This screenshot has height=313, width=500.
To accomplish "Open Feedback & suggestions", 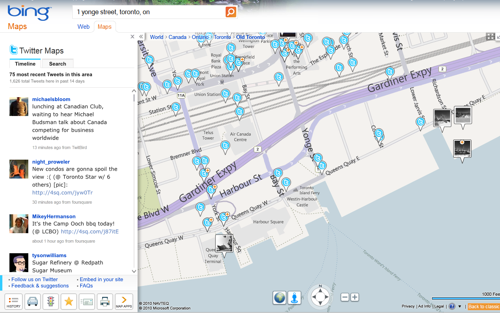I will click(x=40, y=285).
